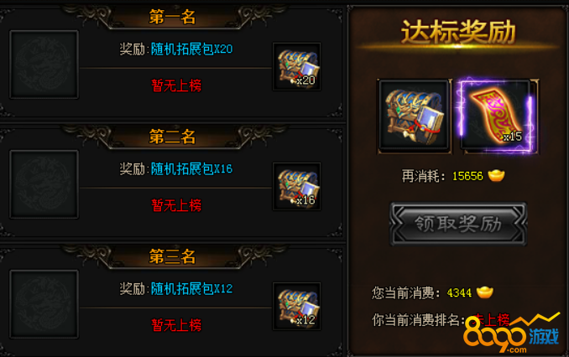The width and height of the screenshot is (569, 357).
Task: Select the empty third place avatar slot
Action: (x=44, y=304)
